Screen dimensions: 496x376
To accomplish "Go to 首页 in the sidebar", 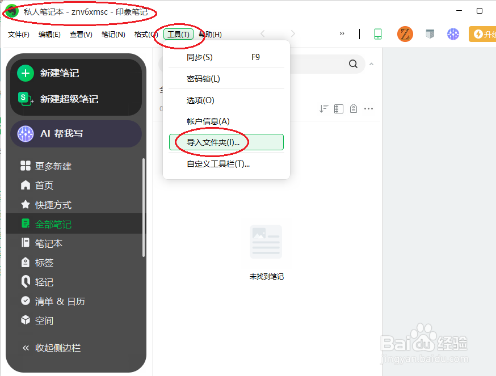I will [x=43, y=185].
